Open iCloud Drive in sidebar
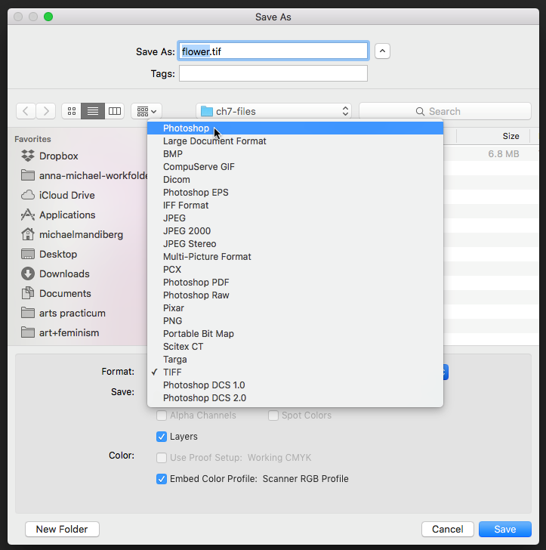 coord(66,195)
